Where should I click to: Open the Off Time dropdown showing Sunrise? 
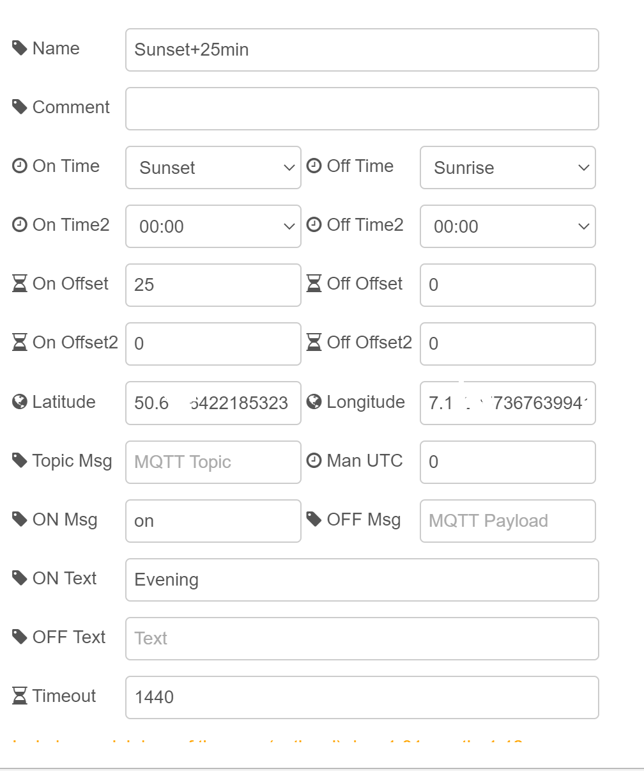507,167
